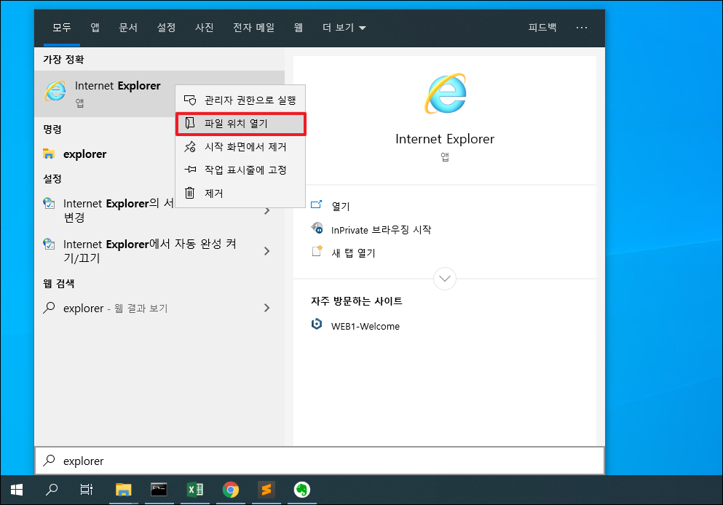The image size is (723, 505).
Task: Switch to the 전자 메일 tab
Action: point(253,28)
